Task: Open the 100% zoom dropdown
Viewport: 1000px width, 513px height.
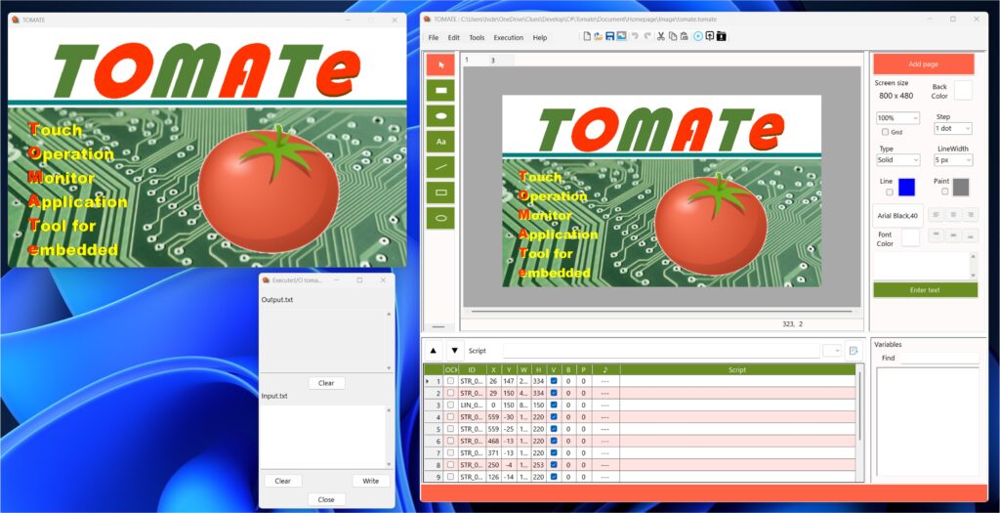Action: point(898,118)
